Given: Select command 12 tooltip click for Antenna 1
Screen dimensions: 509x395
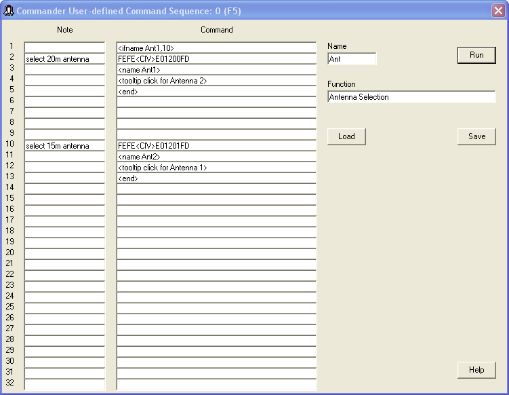Looking at the screenshot, I should [x=216, y=168].
